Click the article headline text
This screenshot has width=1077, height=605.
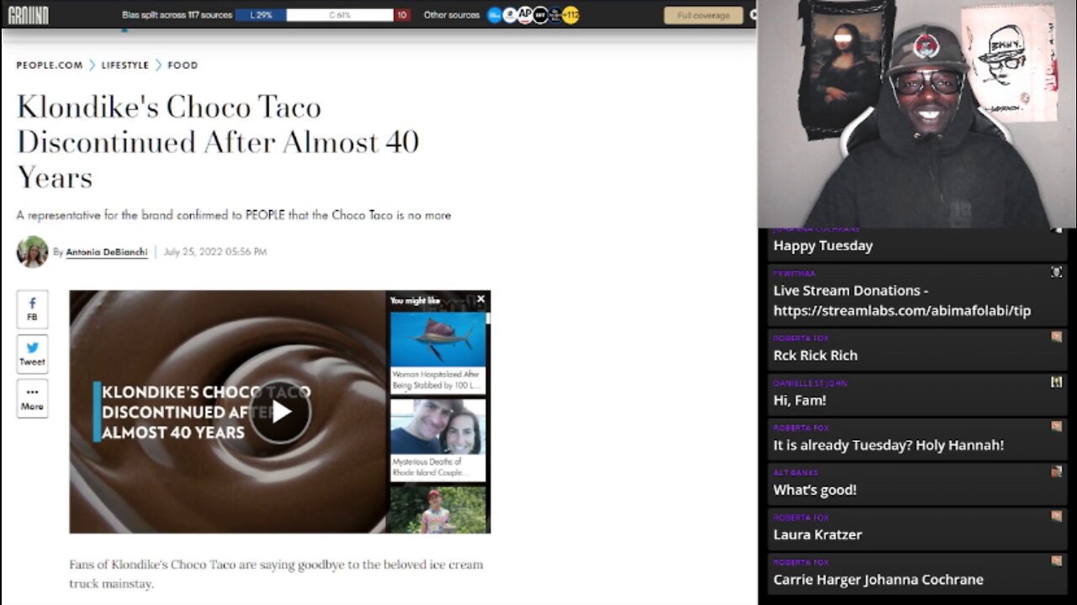tap(218, 142)
